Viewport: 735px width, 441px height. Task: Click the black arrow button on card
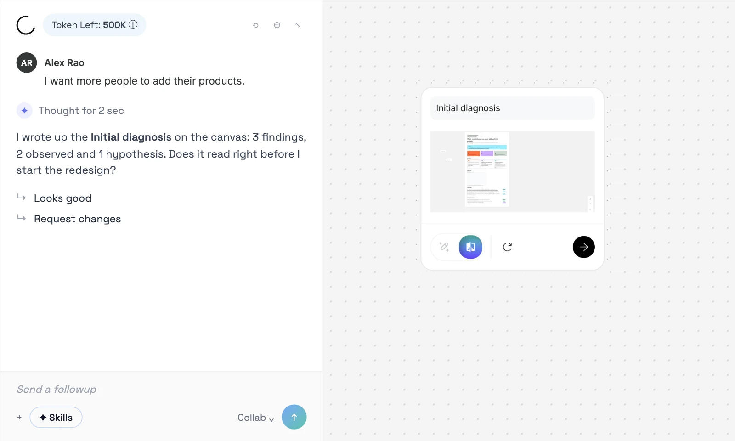click(x=583, y=247)
